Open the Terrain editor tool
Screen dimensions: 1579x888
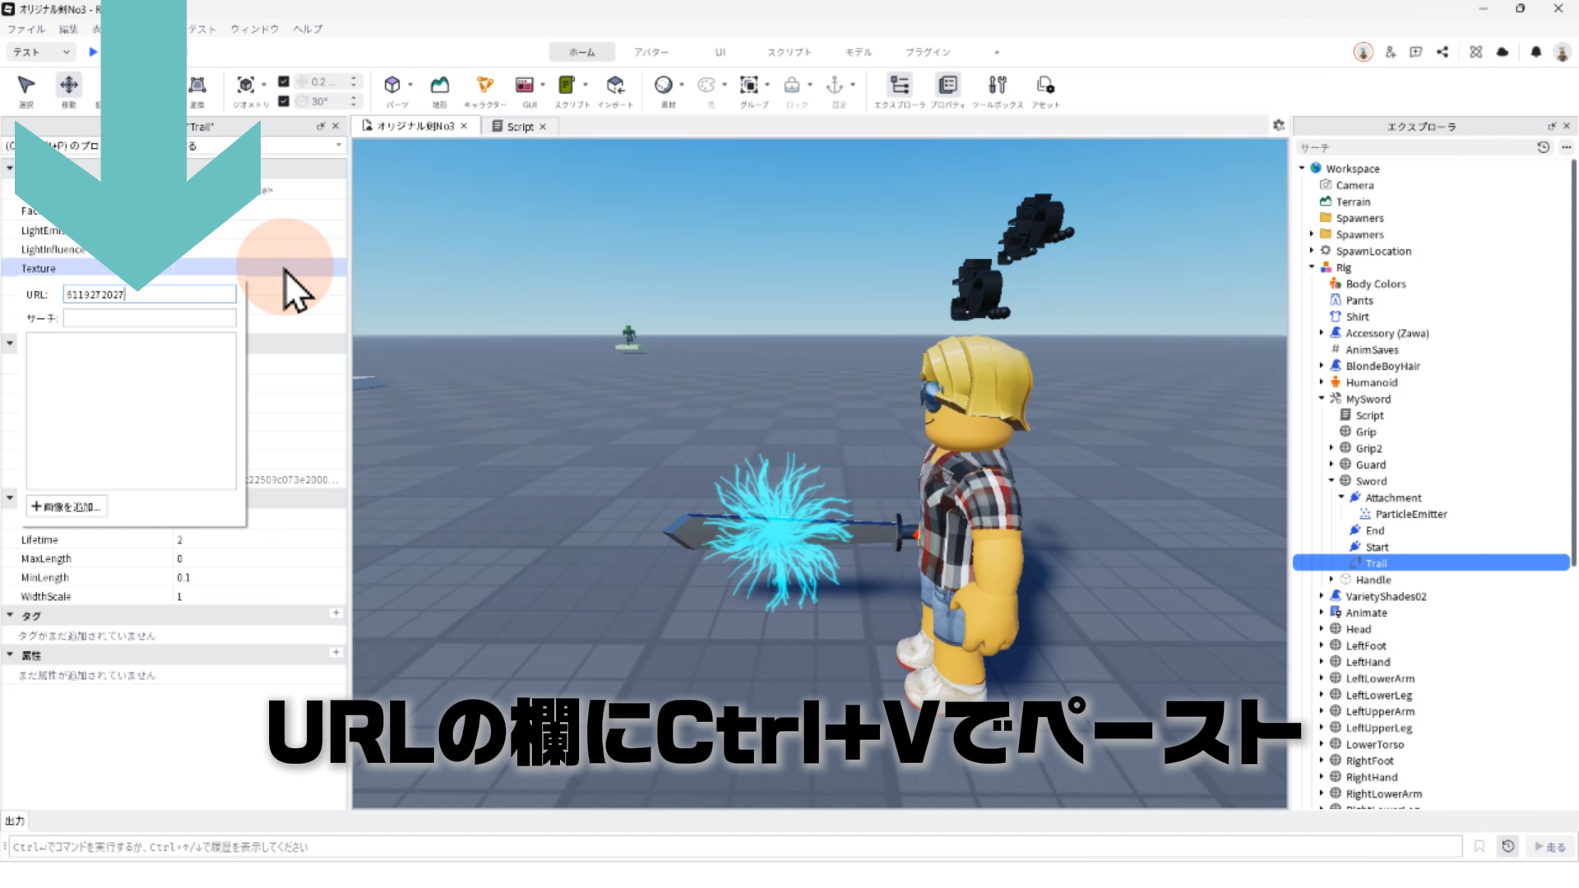440,85
